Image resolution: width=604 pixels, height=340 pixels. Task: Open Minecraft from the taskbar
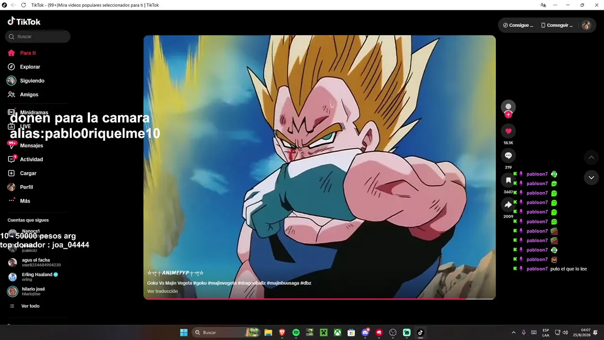coord(324,332)
